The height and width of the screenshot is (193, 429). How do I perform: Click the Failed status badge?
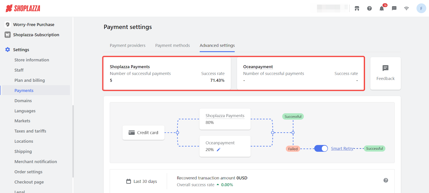[293, 149]
